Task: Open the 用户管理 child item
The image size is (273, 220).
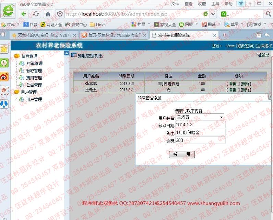Action: (x=34, y=99)
